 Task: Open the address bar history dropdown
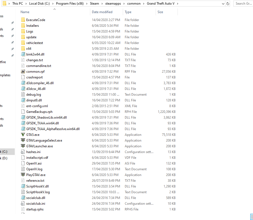coord(223,4)
